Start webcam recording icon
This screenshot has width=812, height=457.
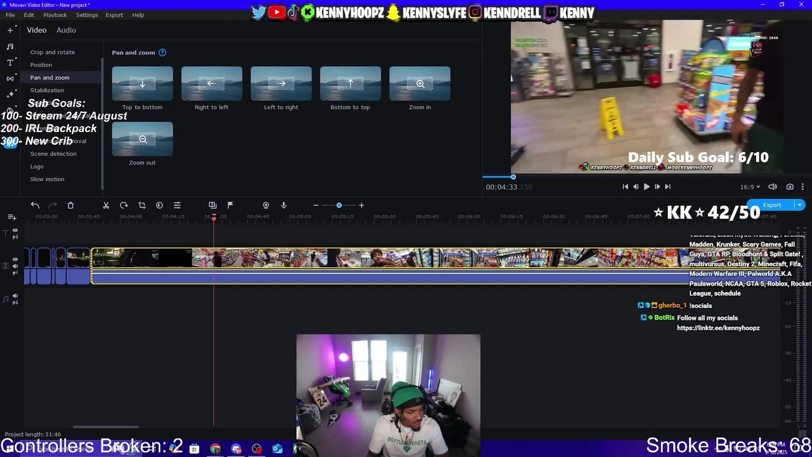[x=266, y=205]
